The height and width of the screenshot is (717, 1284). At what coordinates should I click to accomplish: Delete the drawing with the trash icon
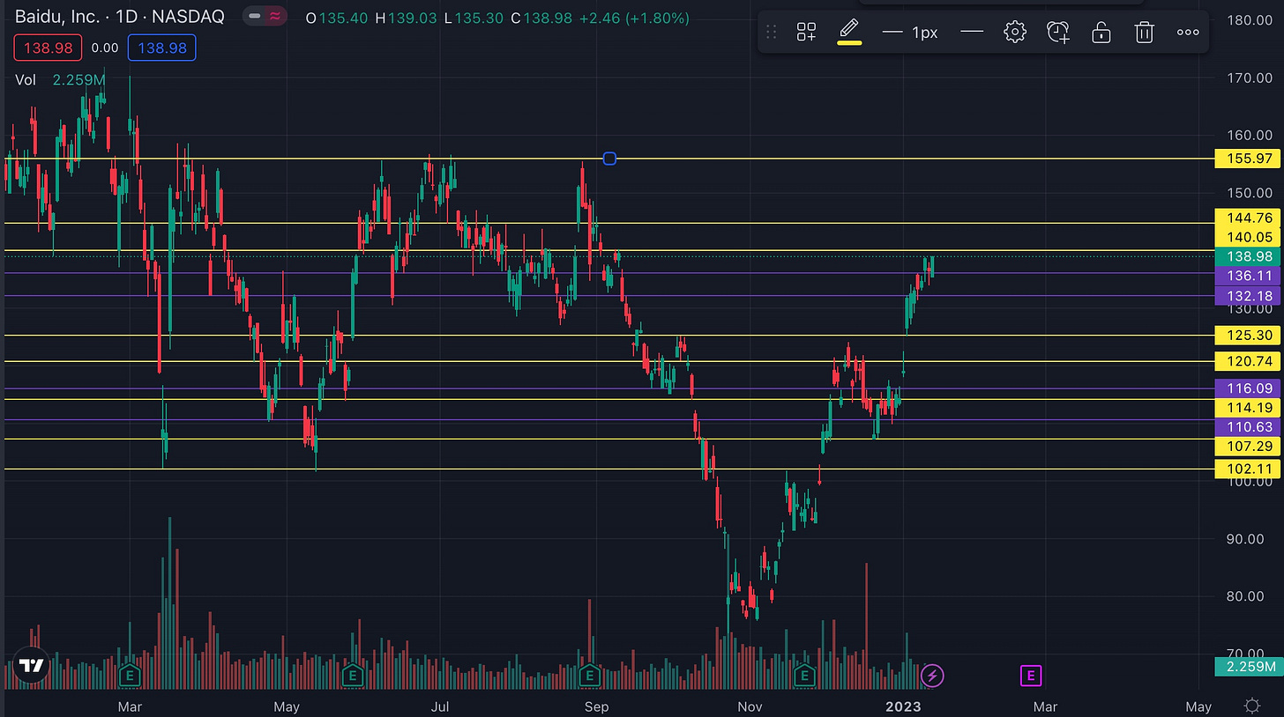point(1145,33)
